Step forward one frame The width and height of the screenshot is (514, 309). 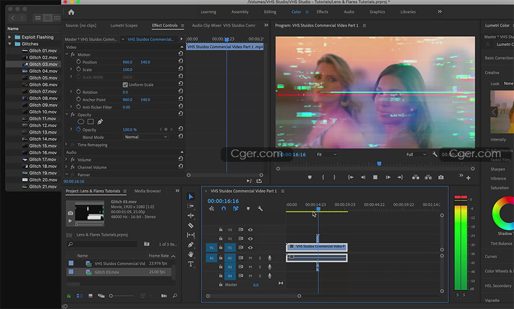pyautogui.click(x=388, y=177)
